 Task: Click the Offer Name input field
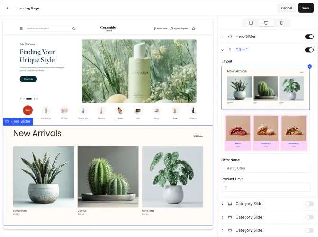(x=266, y=168)
